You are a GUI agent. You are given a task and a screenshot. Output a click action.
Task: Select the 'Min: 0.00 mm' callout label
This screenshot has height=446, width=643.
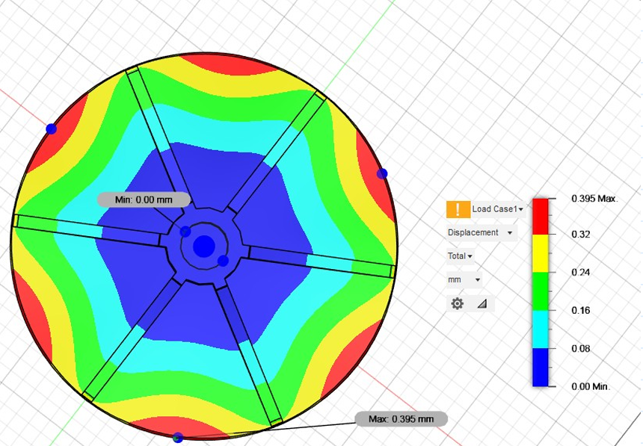pos(144,199)
